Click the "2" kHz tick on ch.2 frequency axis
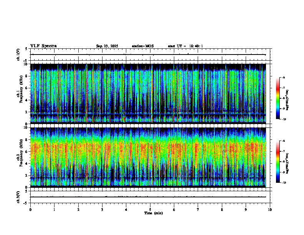The height and width of the screenshot is (235, 304). tap(27, 175)
